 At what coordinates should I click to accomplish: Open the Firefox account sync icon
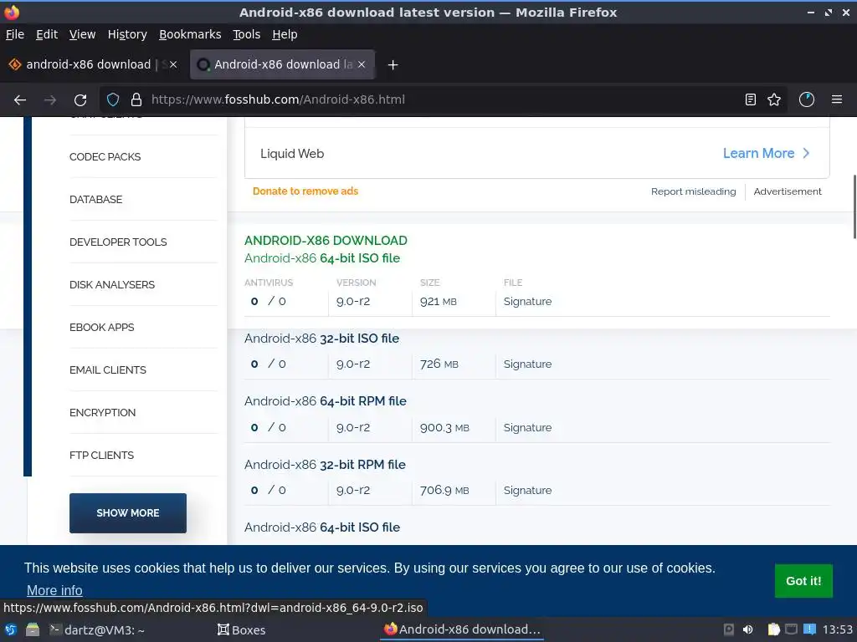pos(807,100)
